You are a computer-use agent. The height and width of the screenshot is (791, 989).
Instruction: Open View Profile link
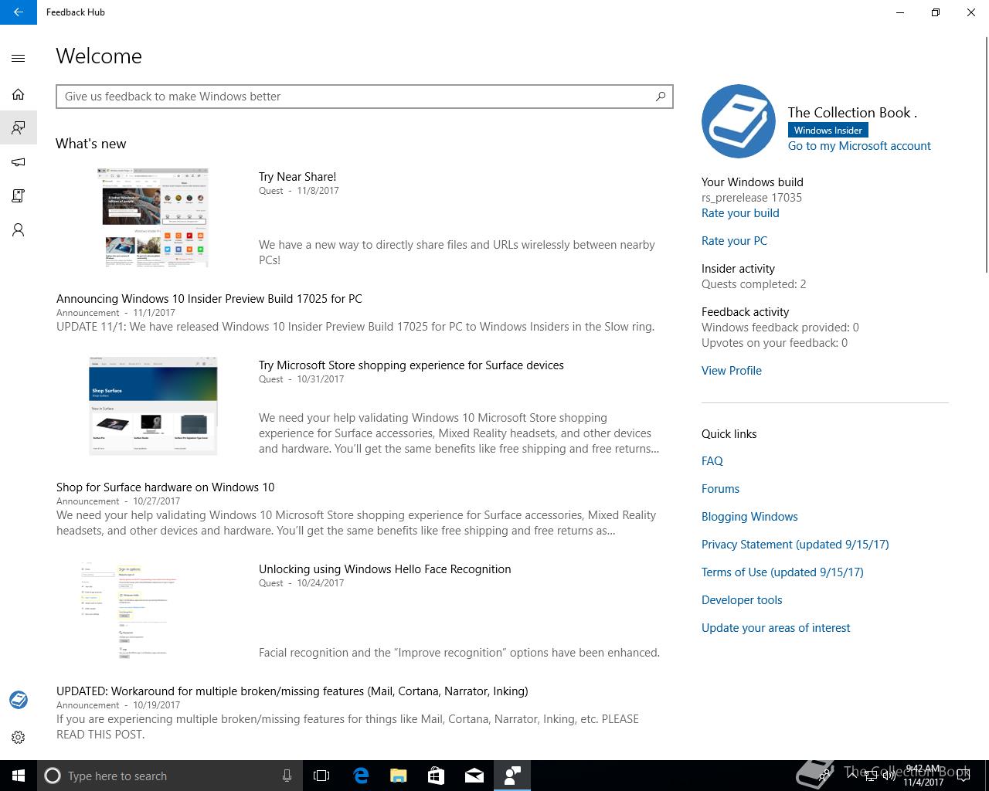(732, 371)
